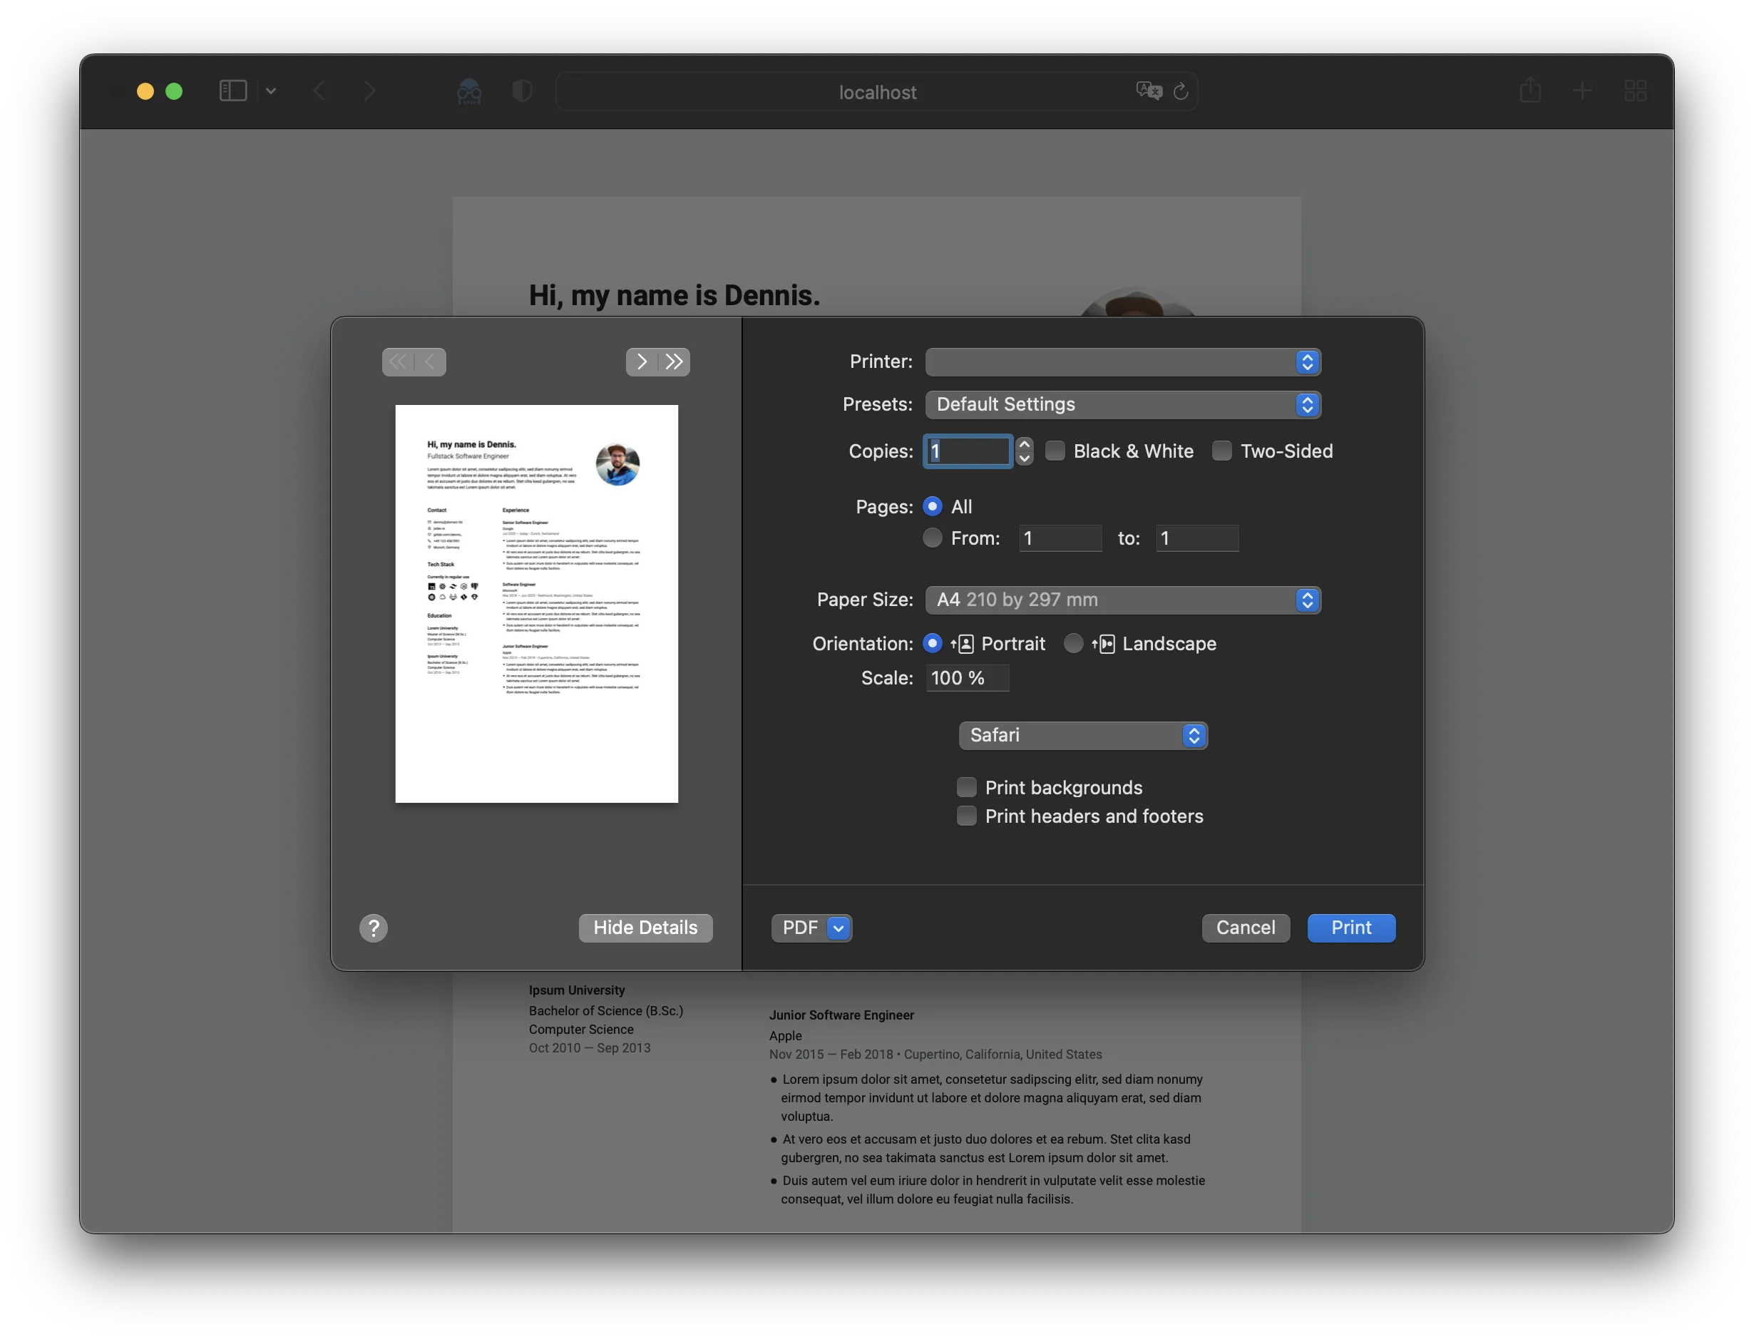
Task: Enable Print backgrounds checkbox
Action: (x=967, y=787)
